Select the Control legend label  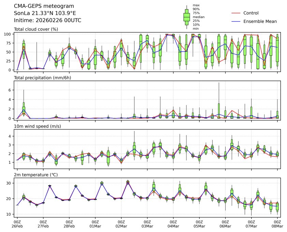[251, 13]
